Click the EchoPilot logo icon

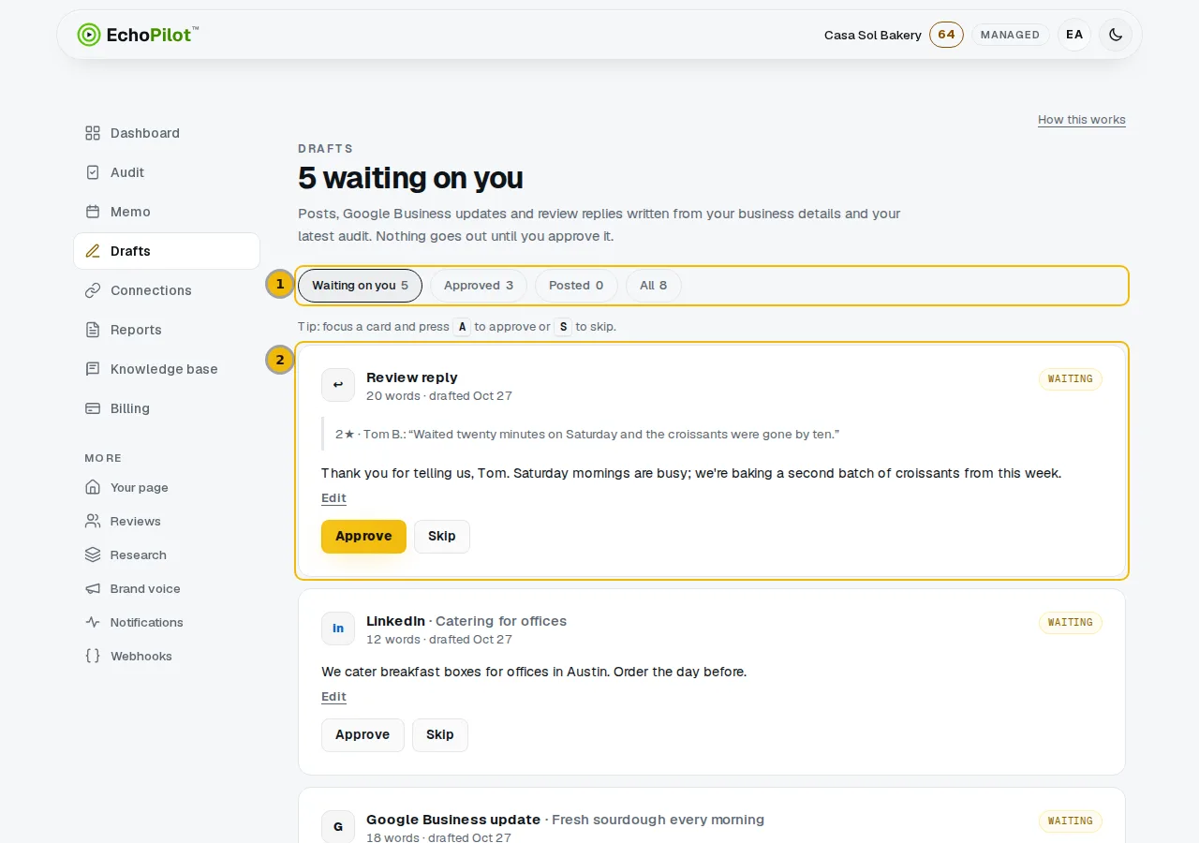click(x=89, y=35)
